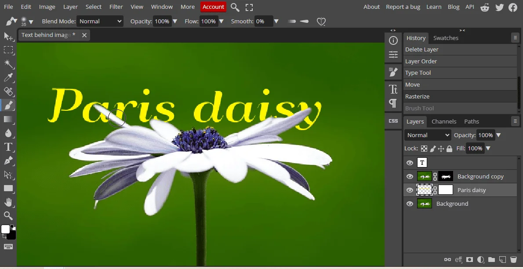The width and height of the screenshot is (523, 269).
Task: Select the Eyedropper tool
Action: pos(8,78)
